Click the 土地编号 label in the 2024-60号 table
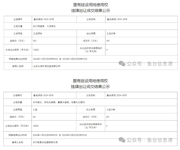This screenshot has height=150, width=180. [18, 19]
